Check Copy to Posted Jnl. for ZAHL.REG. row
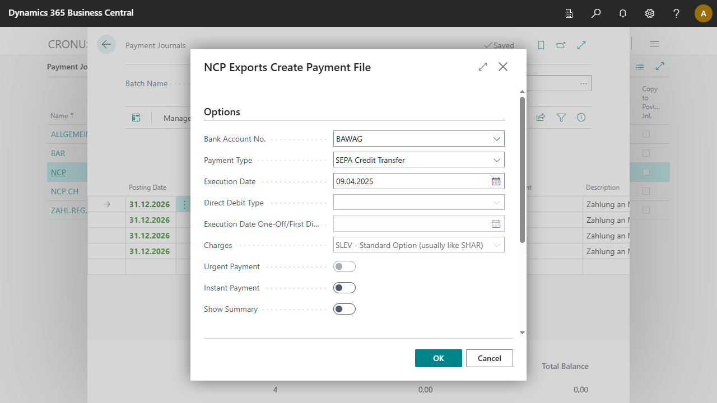The width and height of the screenshot is (717, 403). (x=646, y=210)
